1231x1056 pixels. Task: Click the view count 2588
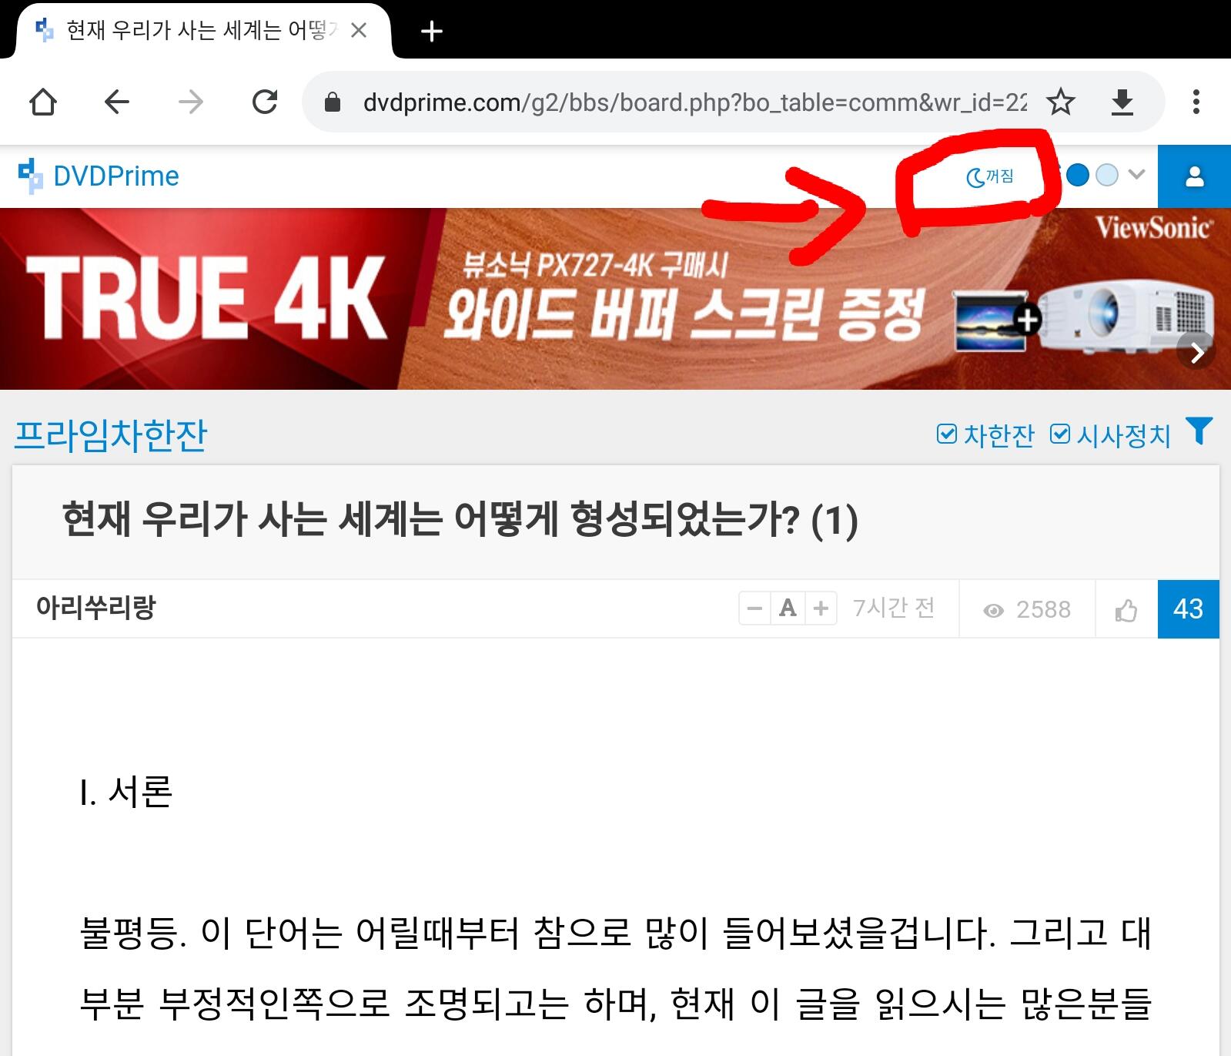[1043, 610]
